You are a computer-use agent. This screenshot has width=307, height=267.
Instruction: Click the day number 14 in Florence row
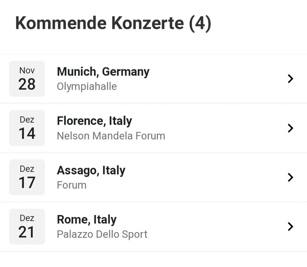[x=27, y=133]
